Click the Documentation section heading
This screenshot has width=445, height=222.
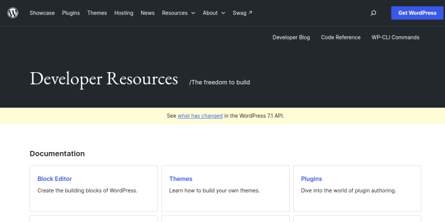click(57, 154)
